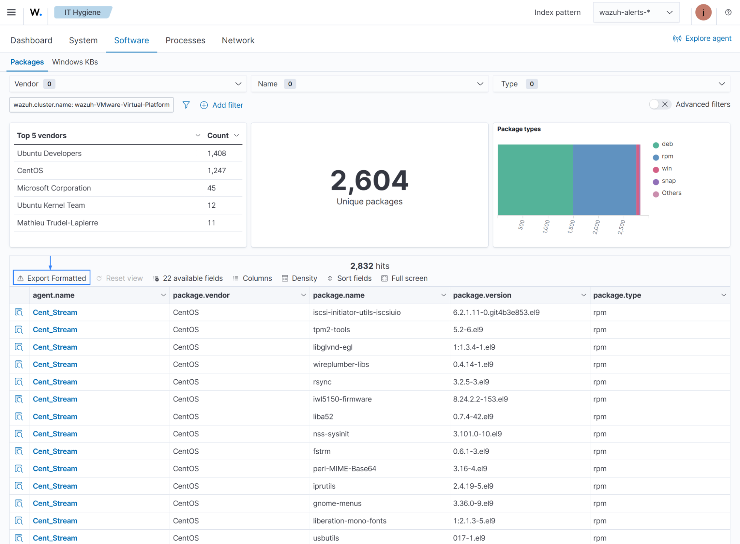Toggle snap series in legend
Viewport: 740px width, 544px height.
(x=668, y=181)
